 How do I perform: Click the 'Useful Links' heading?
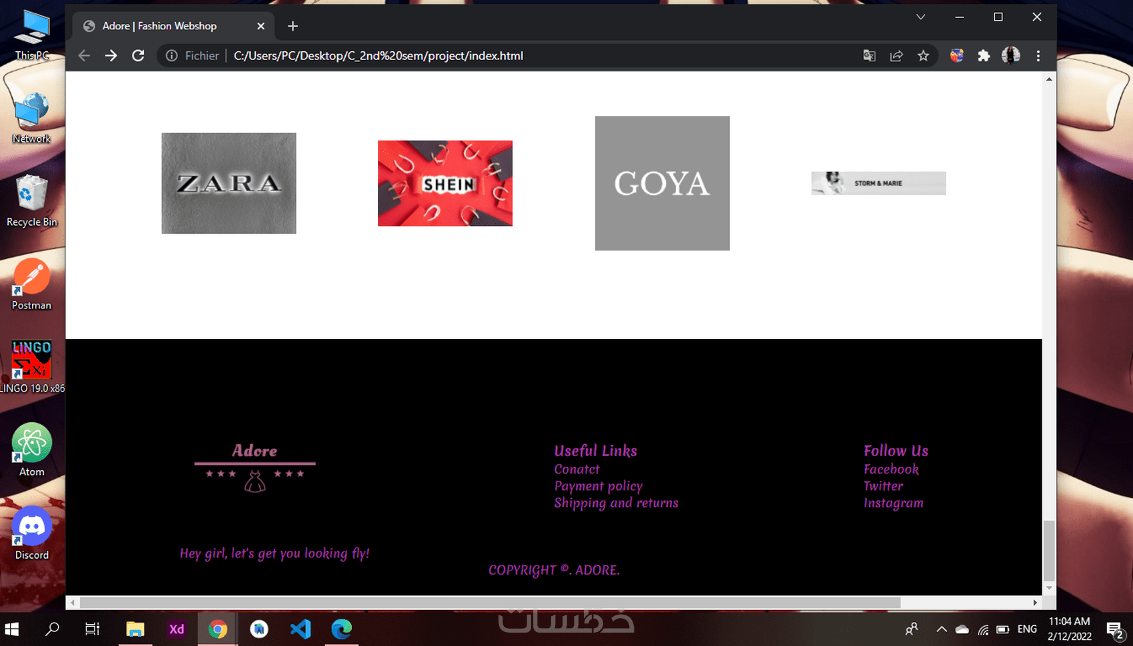596,451
